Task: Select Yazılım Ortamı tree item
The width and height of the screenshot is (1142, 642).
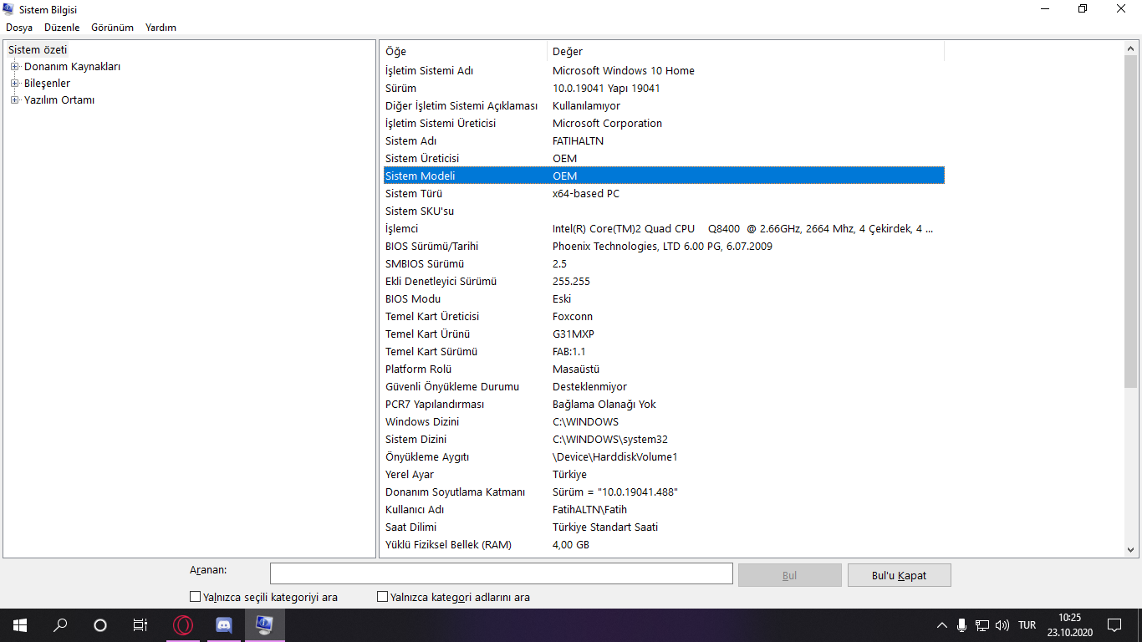Action: tap(59, 100)
